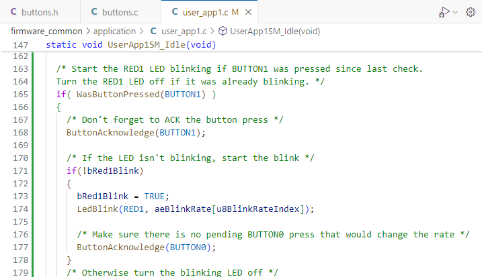
Task: Click line number 165 in gutter
Action: click(x=21, y=94)
